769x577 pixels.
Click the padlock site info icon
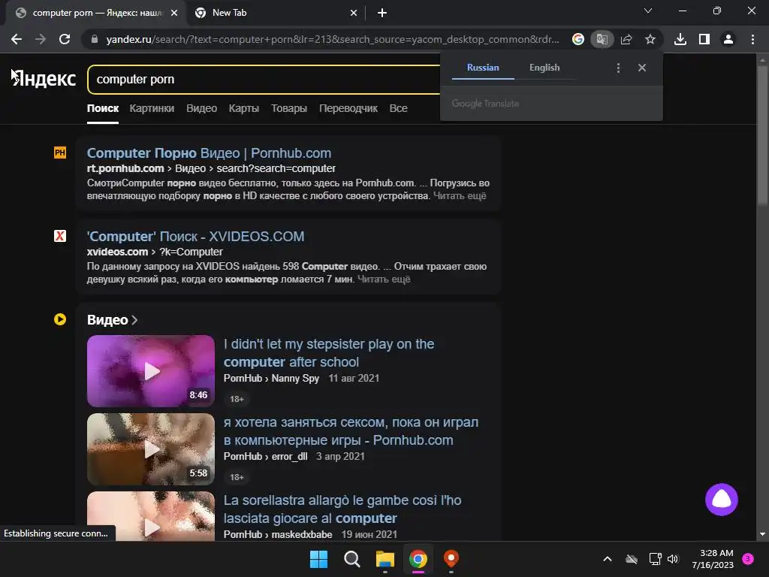point(95,39)
